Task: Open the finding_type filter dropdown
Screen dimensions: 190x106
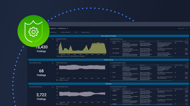Action: click(53, 32)
